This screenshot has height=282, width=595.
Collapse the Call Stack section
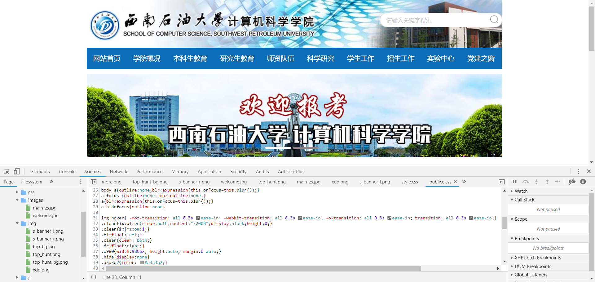[512, 200]
